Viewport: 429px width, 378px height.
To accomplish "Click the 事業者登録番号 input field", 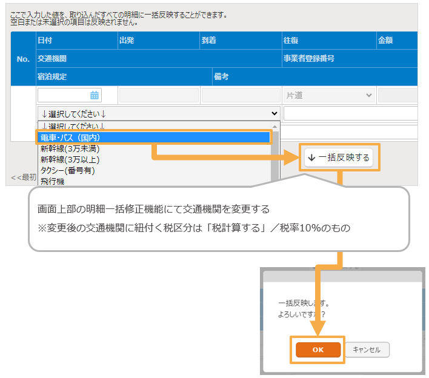I will [x=350, y=113].
